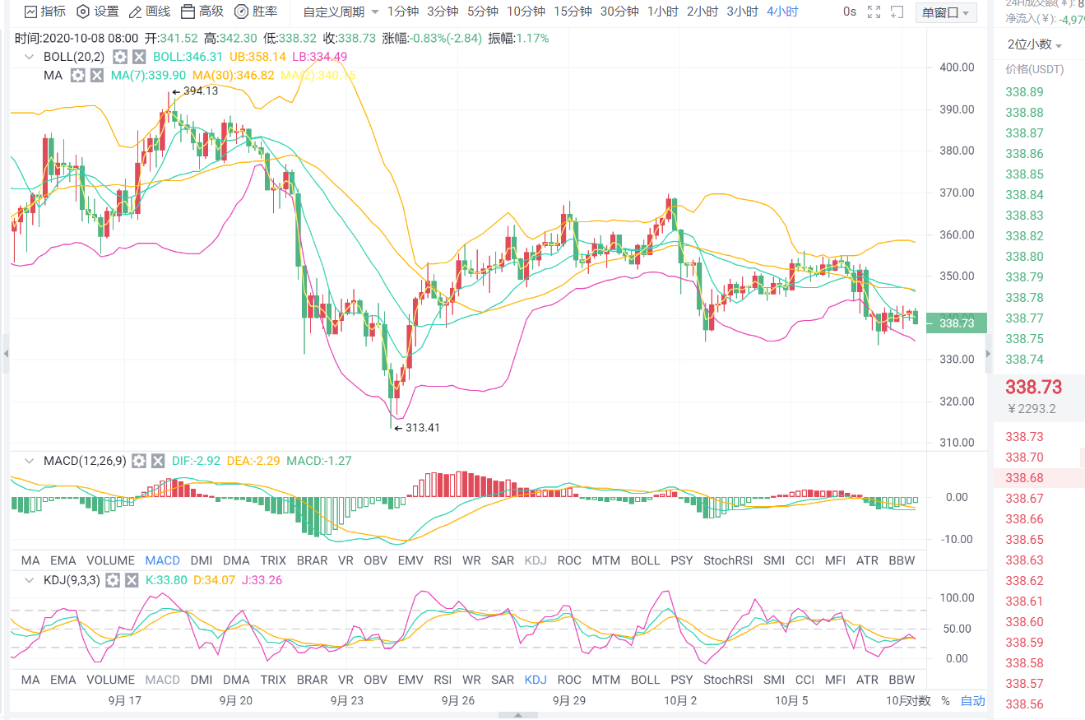Image resolution: width=1085 pixels, height=720 pixels.
Task: Enter fullscreen chart mode
Action: pyautogui.click(x=874, y=12)
